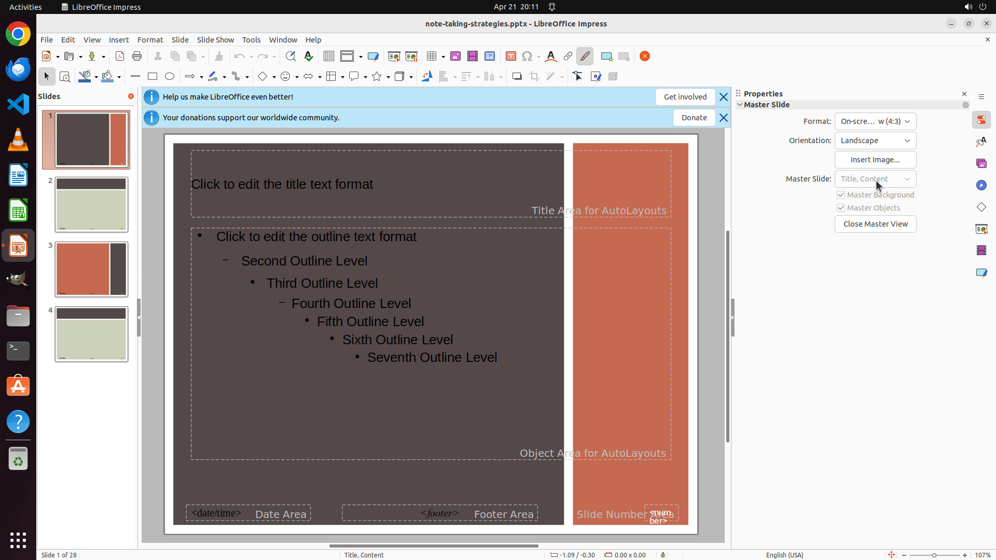Screen dimensions: 996x560
Task: Open the Gallery sidebar panel icon
Action: click(981, 164)
